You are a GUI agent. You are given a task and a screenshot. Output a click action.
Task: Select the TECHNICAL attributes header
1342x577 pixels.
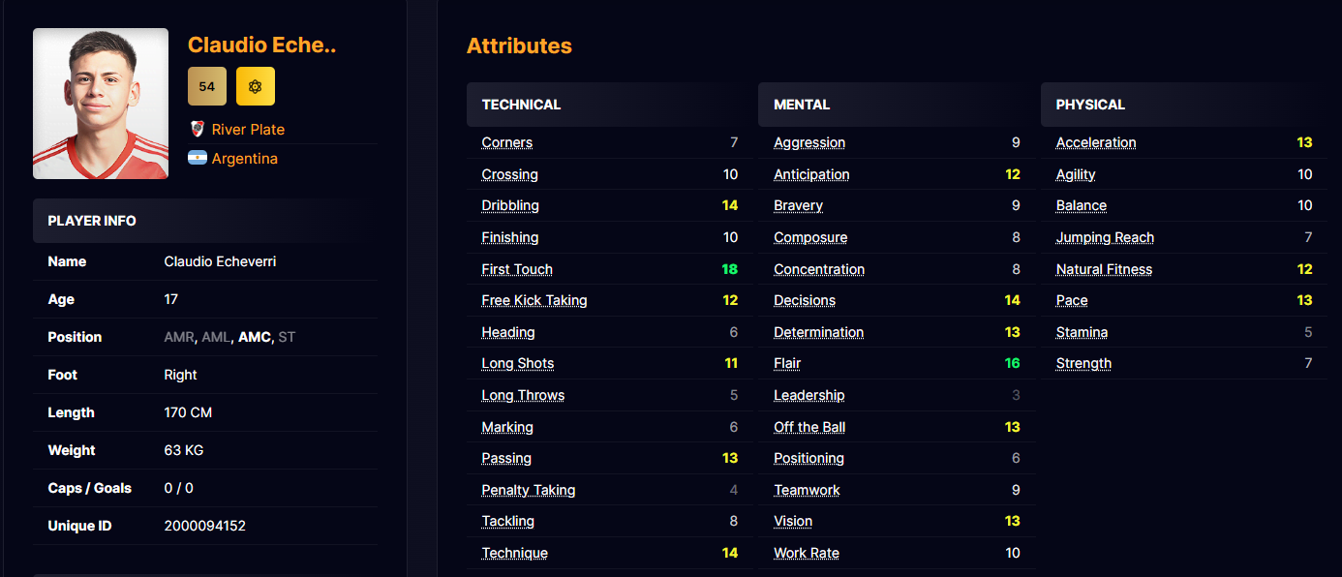[x=521, y=105]
